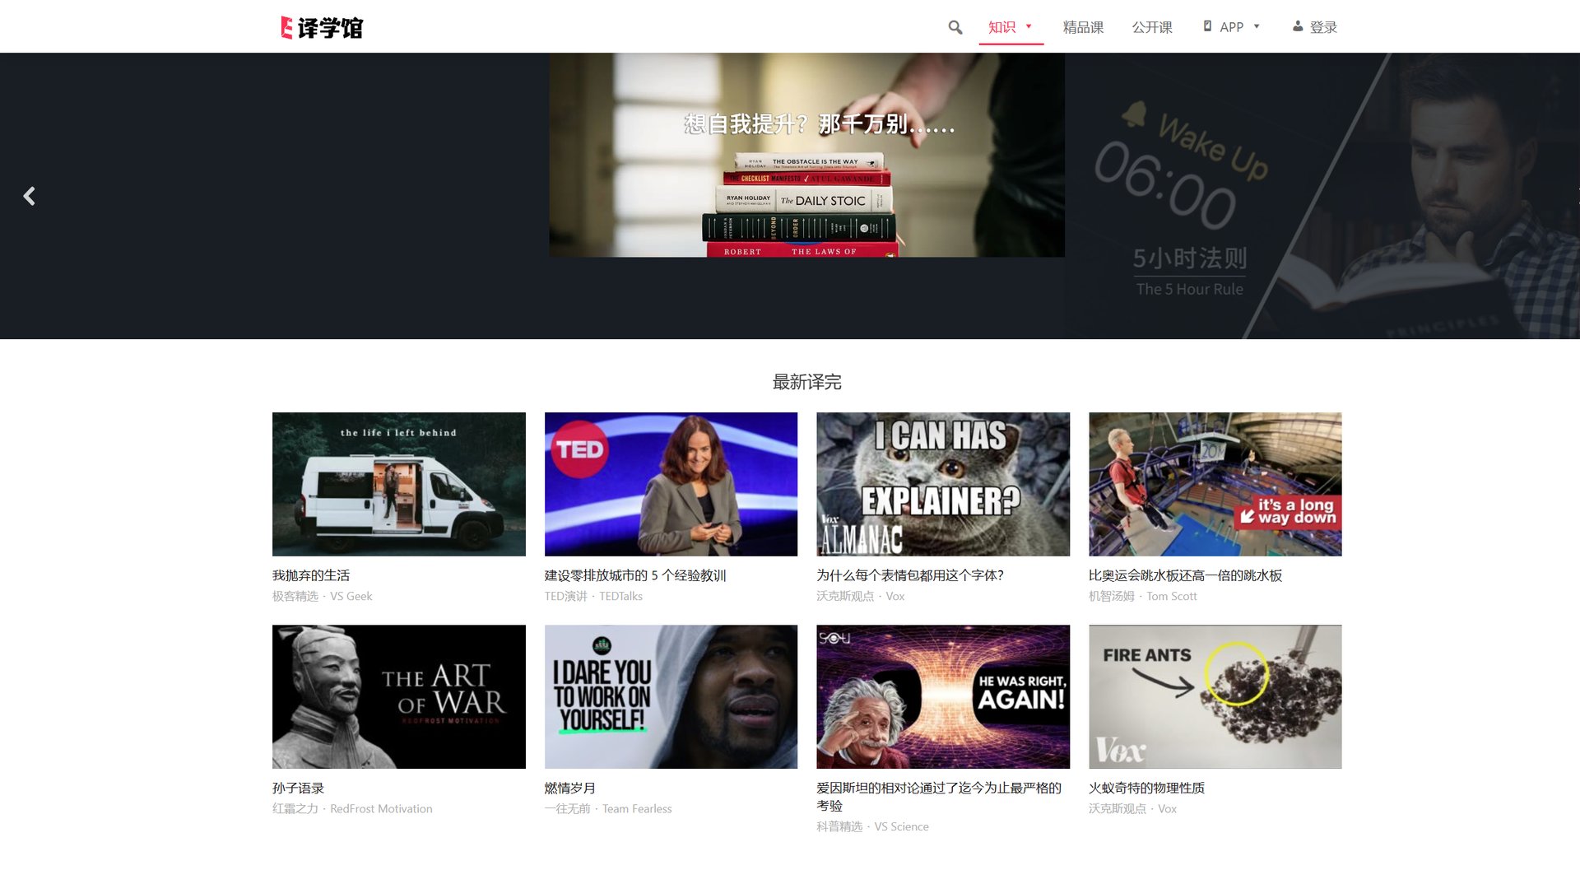Open the 精品课 tab
Image resolution: width=1580 pixels, height=870 pixels.
pos(1083,27)
